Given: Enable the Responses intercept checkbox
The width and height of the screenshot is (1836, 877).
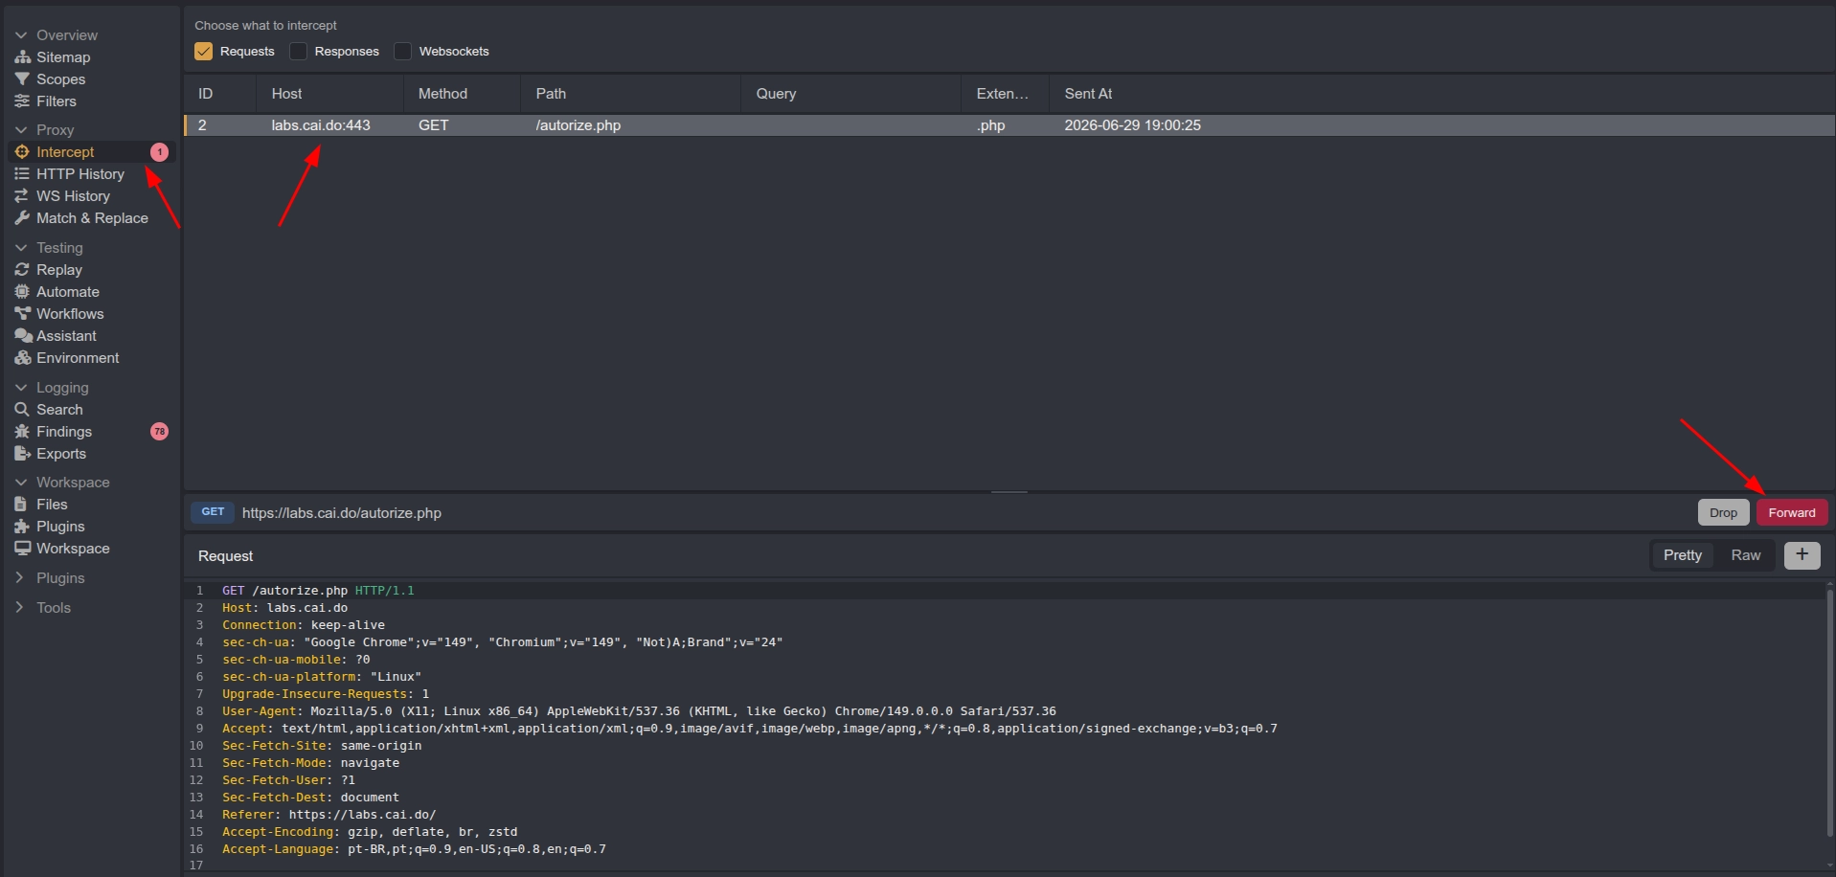Looking at the screenshot, I should coord(299,52).
